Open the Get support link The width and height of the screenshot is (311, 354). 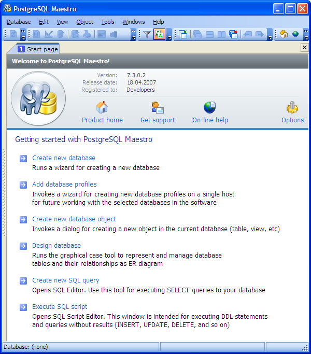click(x=158, y=120)
